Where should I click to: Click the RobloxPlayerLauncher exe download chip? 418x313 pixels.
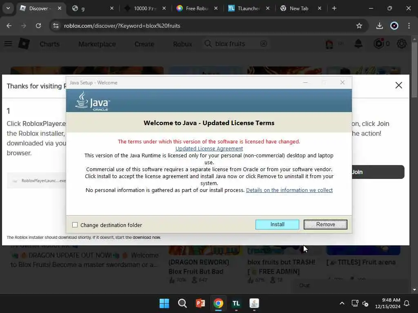(x=37, y=181)
